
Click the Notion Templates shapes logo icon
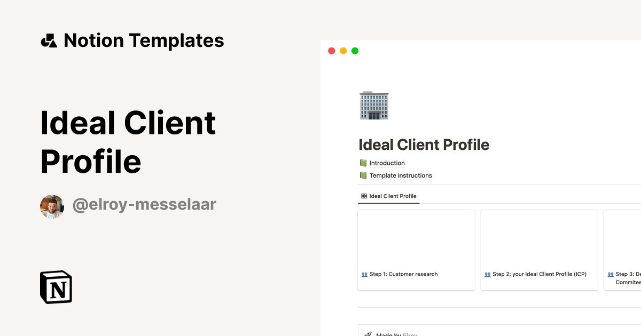pyautogui.click(x=49, y=41)
